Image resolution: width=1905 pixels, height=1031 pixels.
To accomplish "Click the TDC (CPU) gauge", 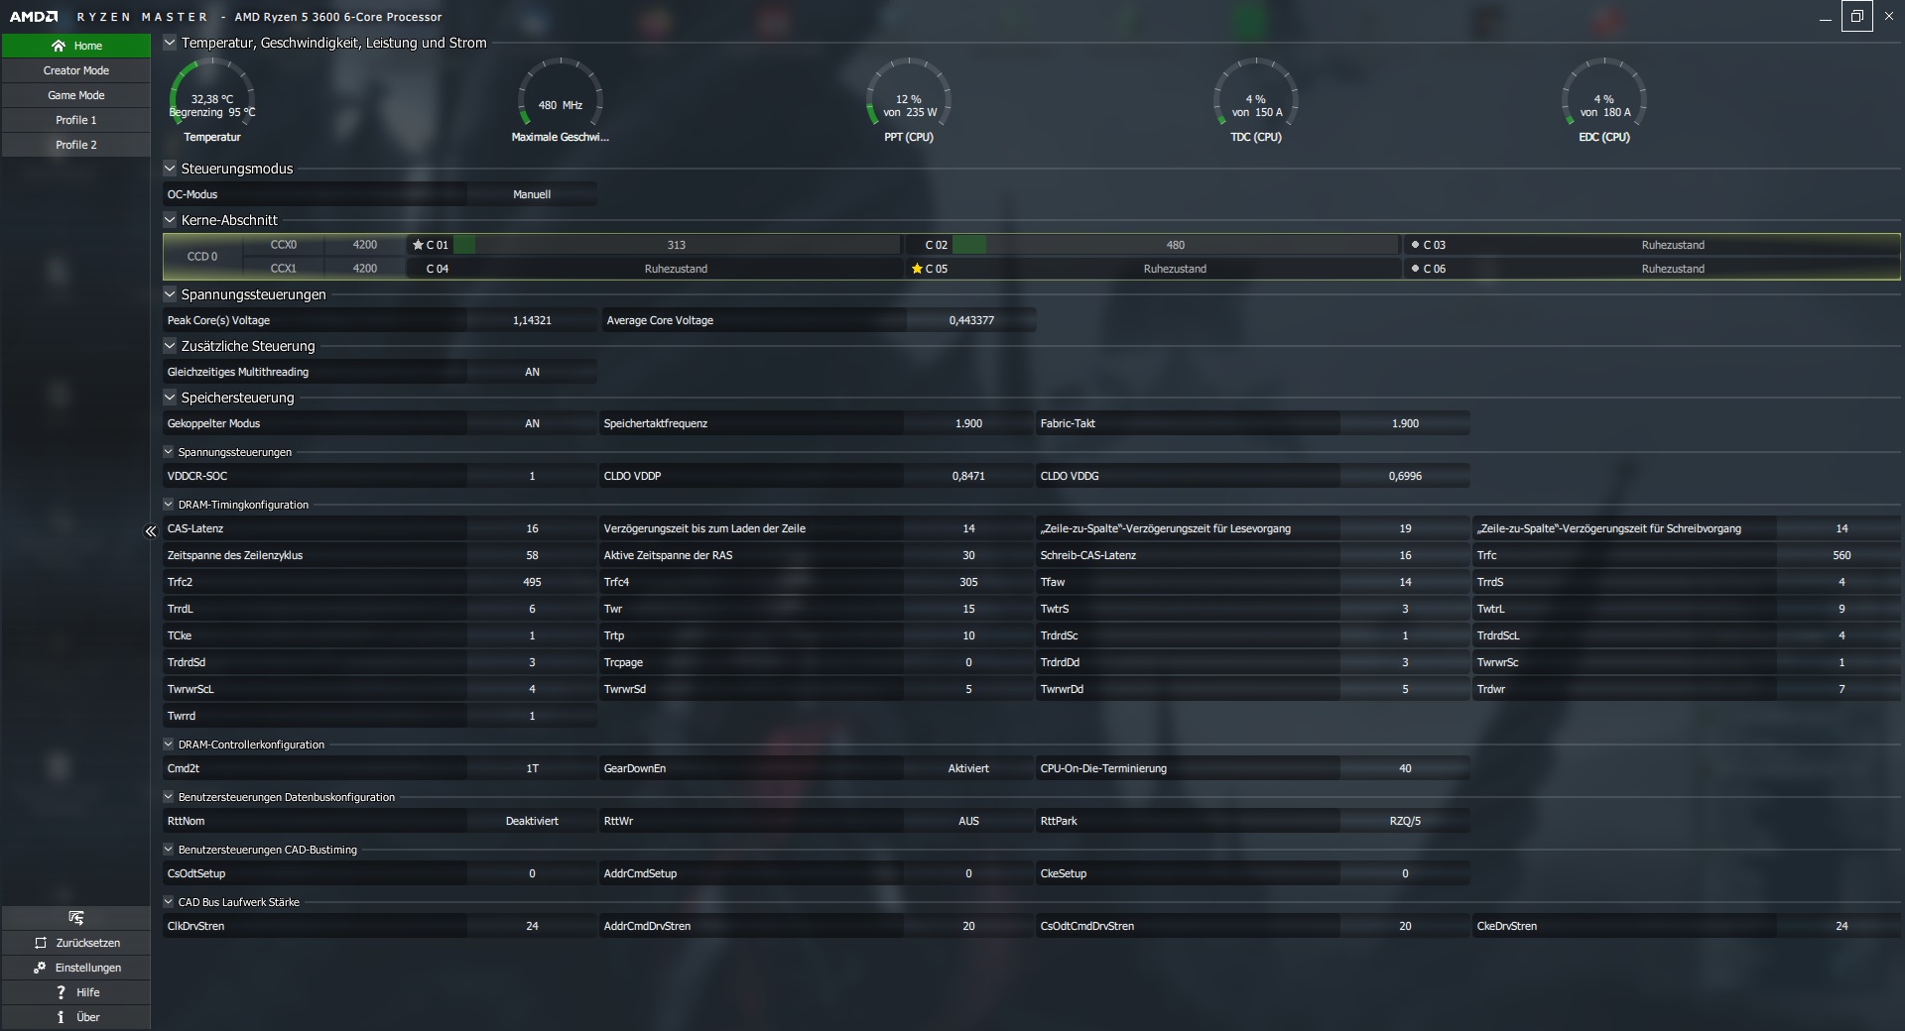I will pos(1256,99).
